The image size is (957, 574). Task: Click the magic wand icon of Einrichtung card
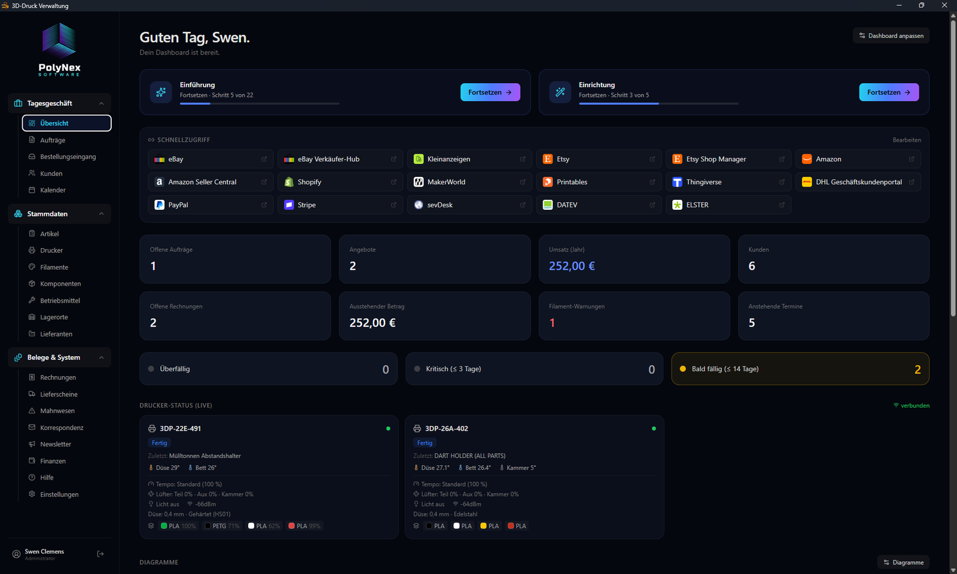click(x=560, y=92)
